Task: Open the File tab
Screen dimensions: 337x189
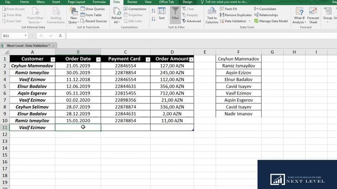Action: tap(7, 2)
